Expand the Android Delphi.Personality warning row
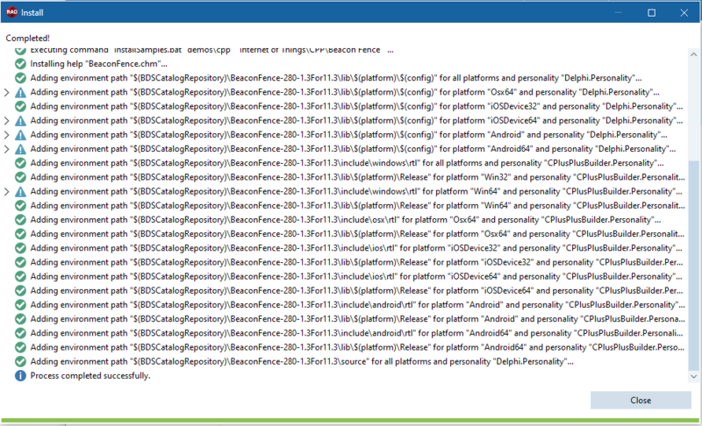The image size is (702, 426). pos(6,135)
